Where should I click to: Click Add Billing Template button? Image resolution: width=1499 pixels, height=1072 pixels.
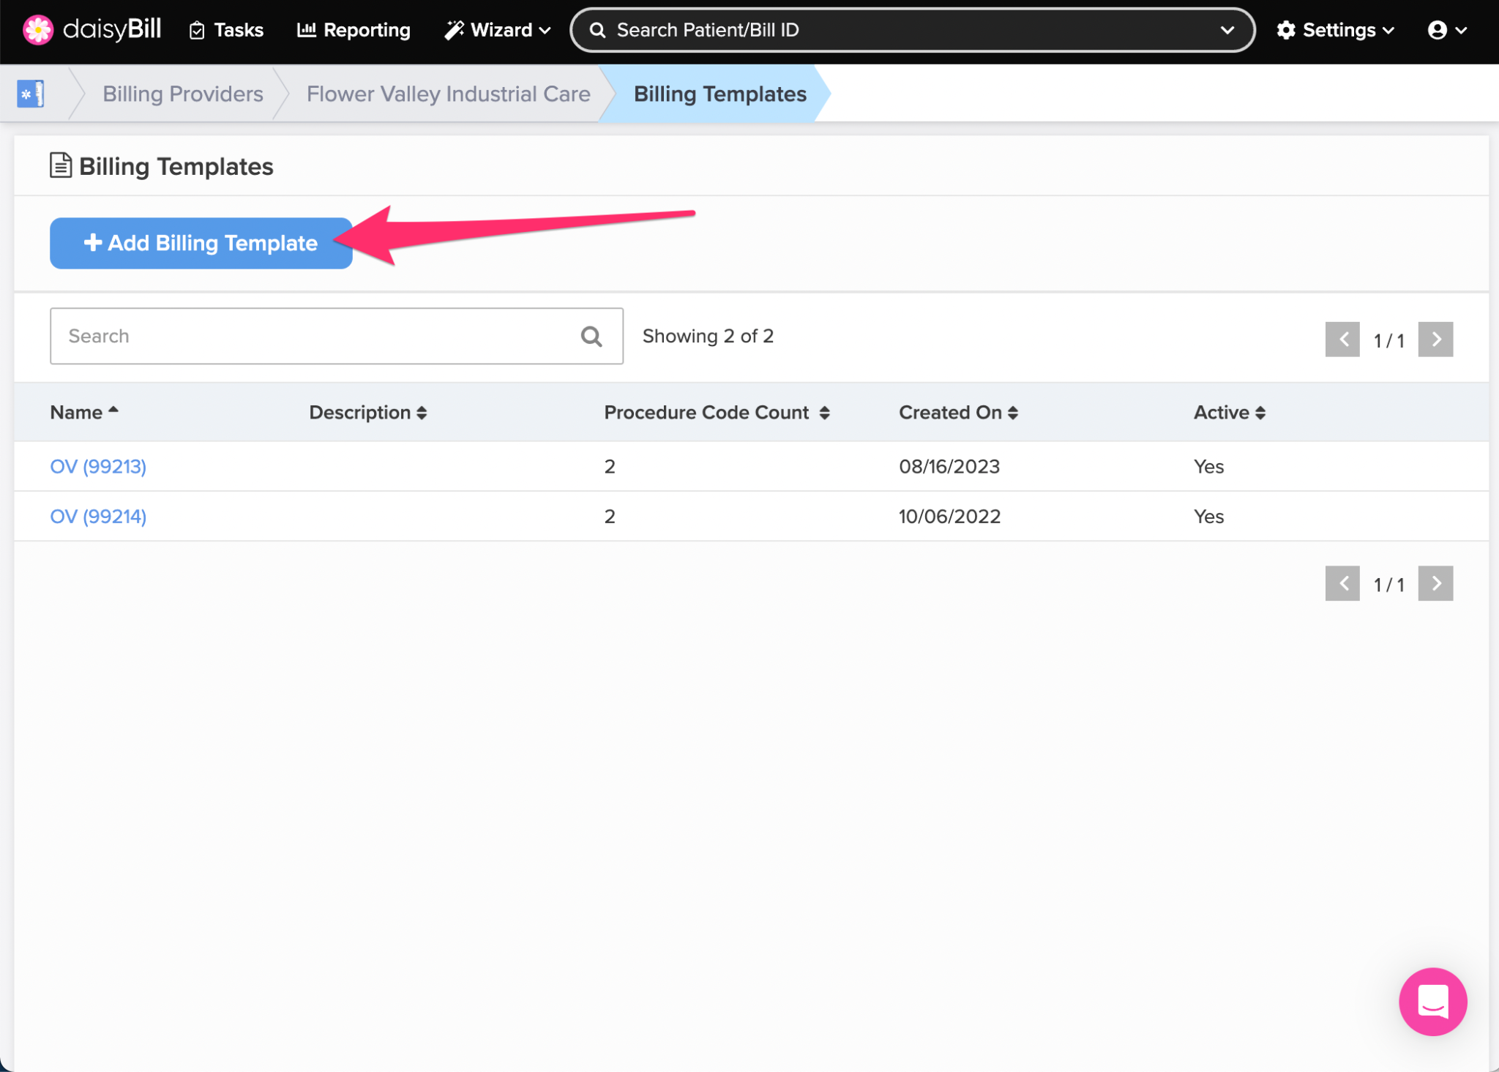(x=201, y=243)
